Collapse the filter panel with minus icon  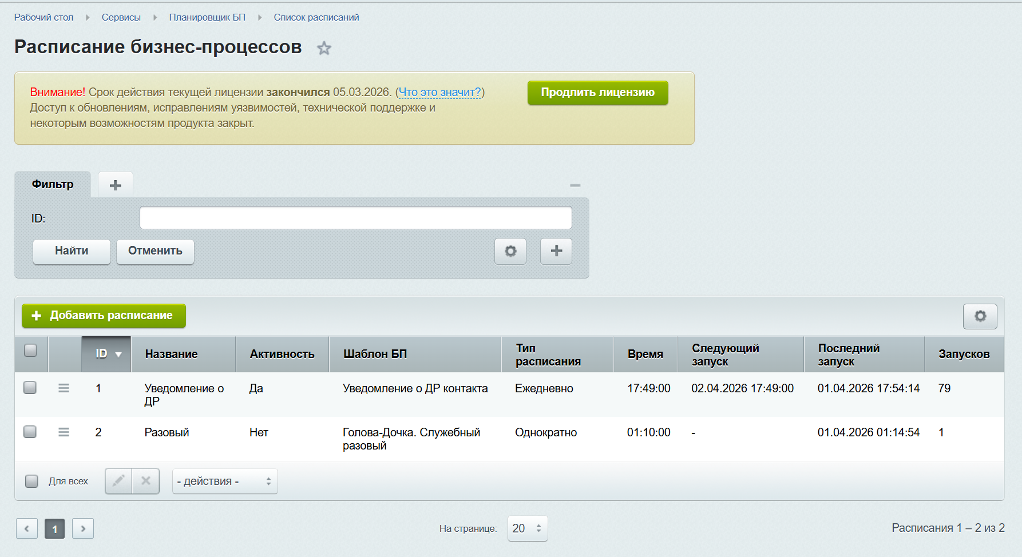(575, 185)
